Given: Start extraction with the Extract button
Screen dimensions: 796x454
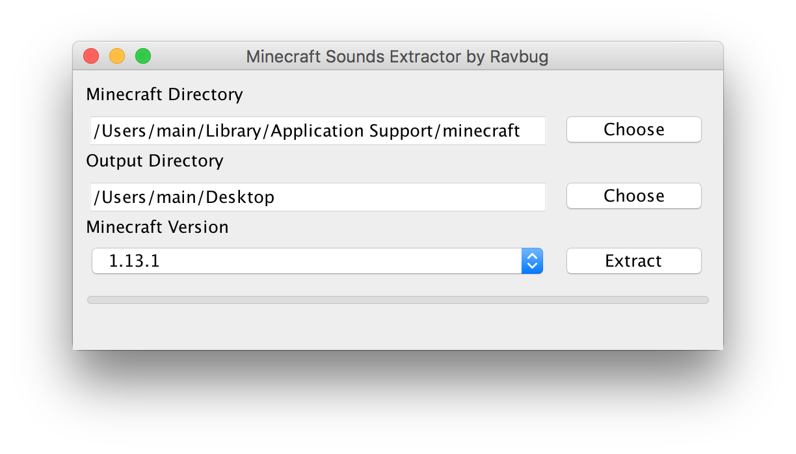Looking at the screenshot, I should point(633,261).
